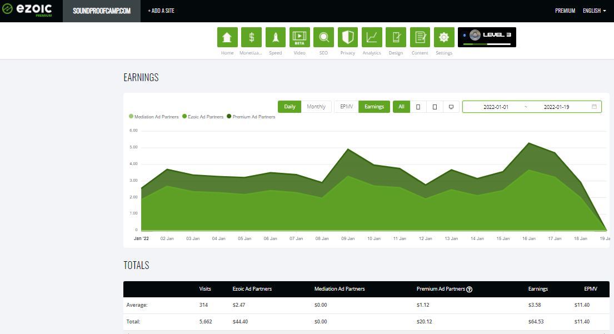Open the Content notes icon
The width and height of the screenshot is (614, 334).
coord(420,37)
